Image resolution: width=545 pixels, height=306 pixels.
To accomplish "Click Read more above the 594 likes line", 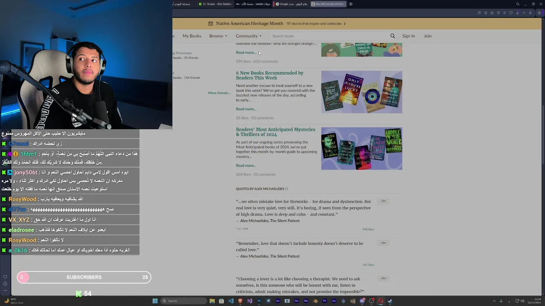I will (x=246, y=53).
